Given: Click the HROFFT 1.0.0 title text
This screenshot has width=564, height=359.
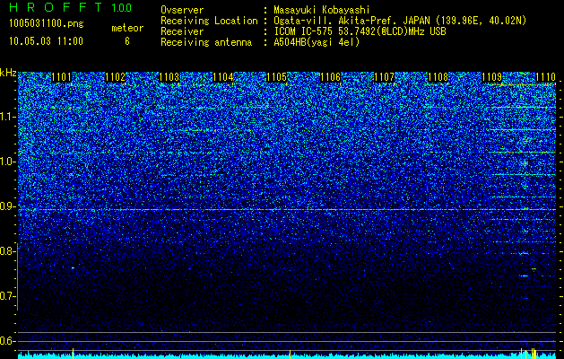Looking at the screenshot, I should click(70, 7).
